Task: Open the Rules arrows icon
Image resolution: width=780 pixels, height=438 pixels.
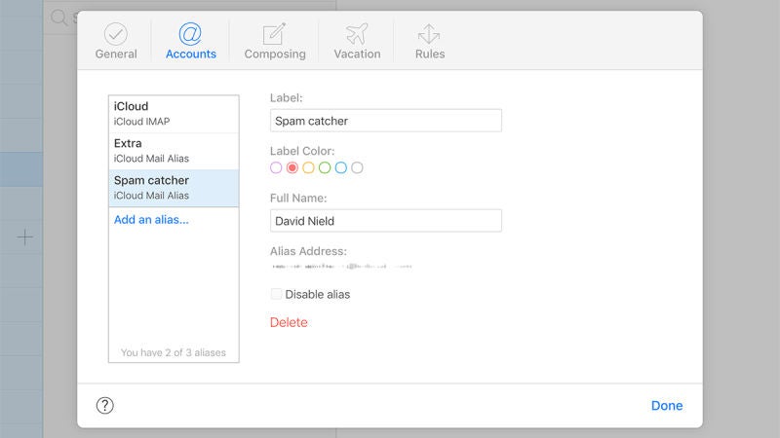Action: (429, 33)
